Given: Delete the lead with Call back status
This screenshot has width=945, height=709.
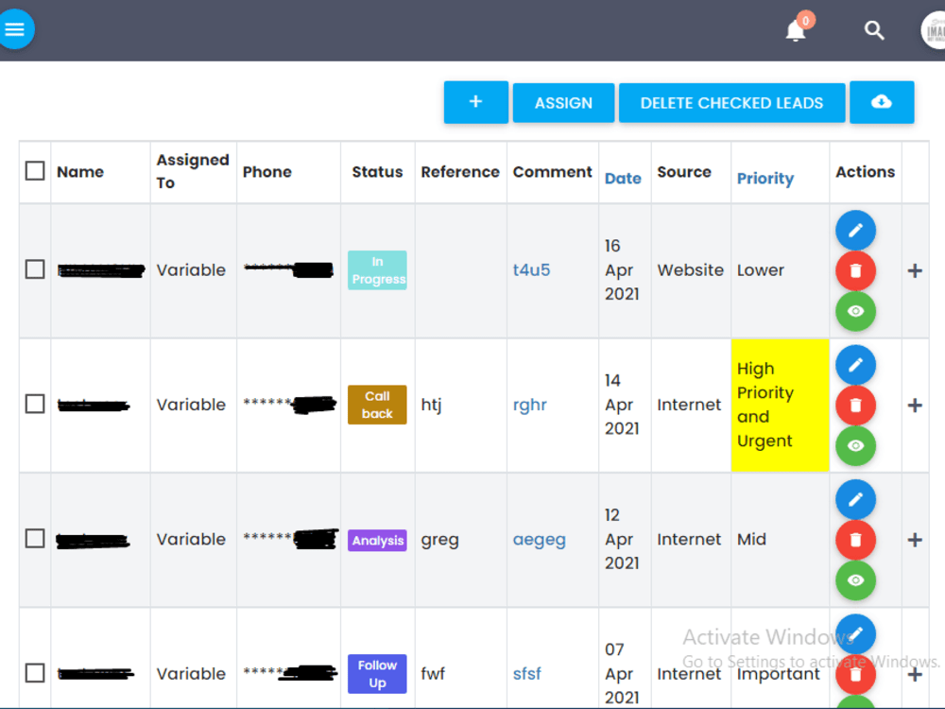Looking at the screenshot, I should point(855,405).
